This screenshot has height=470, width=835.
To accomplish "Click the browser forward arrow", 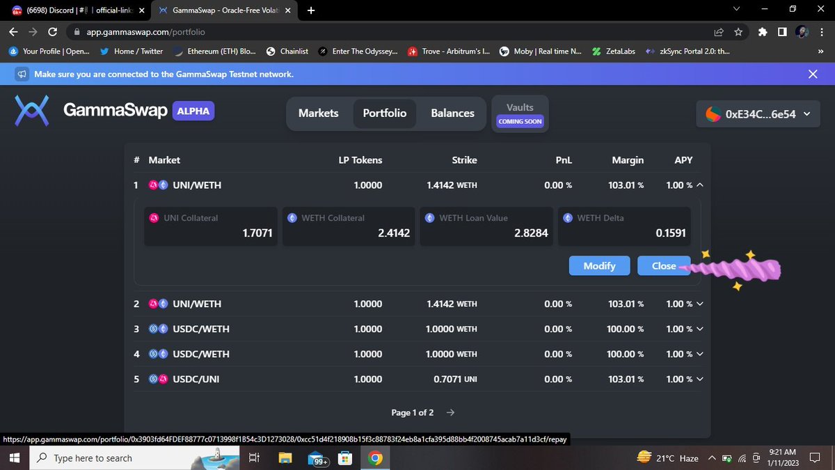I will click(x=33, y=32).
